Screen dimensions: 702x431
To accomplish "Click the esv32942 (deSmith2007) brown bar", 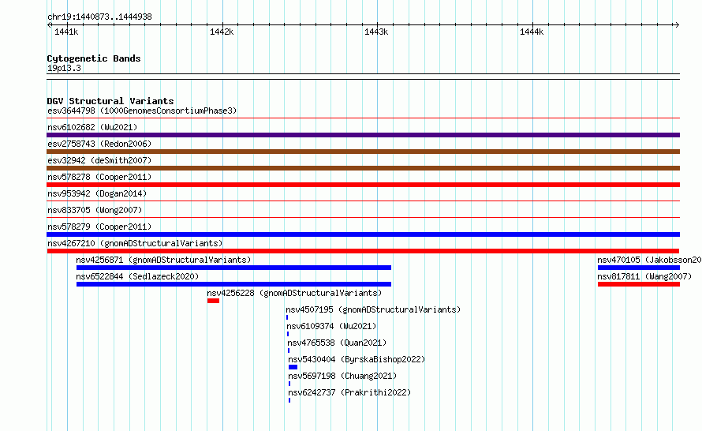I will coord(363,168).
